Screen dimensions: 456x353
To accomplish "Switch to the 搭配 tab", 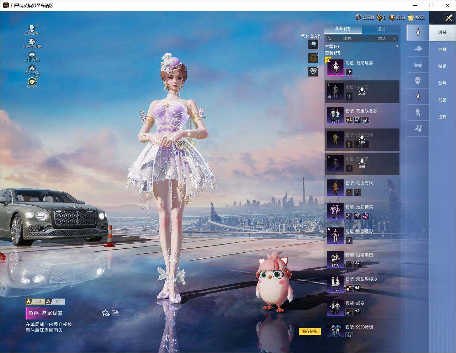I will click(381, 29).
